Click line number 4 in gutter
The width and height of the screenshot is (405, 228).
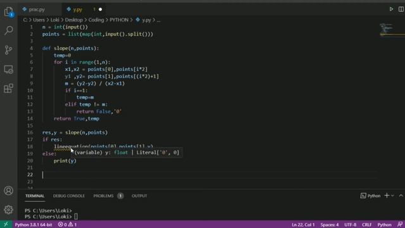pyautogui.click(x=31, y=48)
